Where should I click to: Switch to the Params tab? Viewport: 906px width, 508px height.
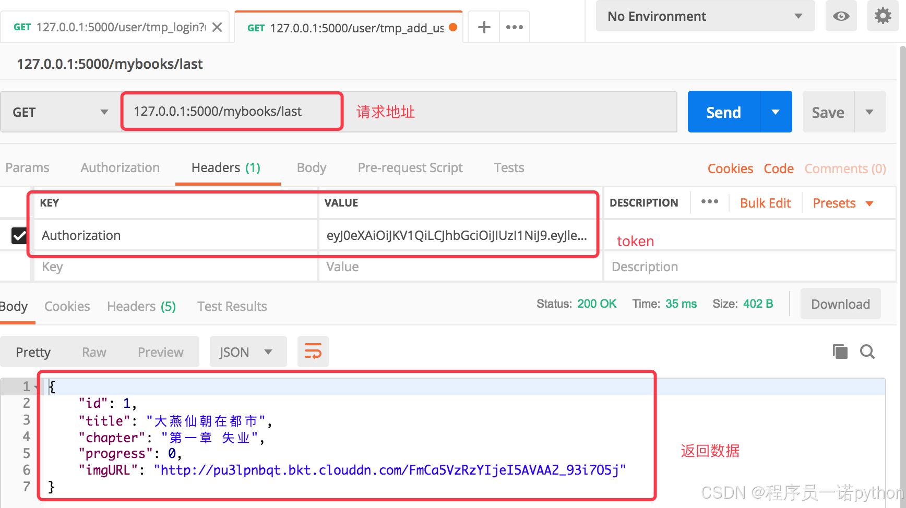[27, 168]
